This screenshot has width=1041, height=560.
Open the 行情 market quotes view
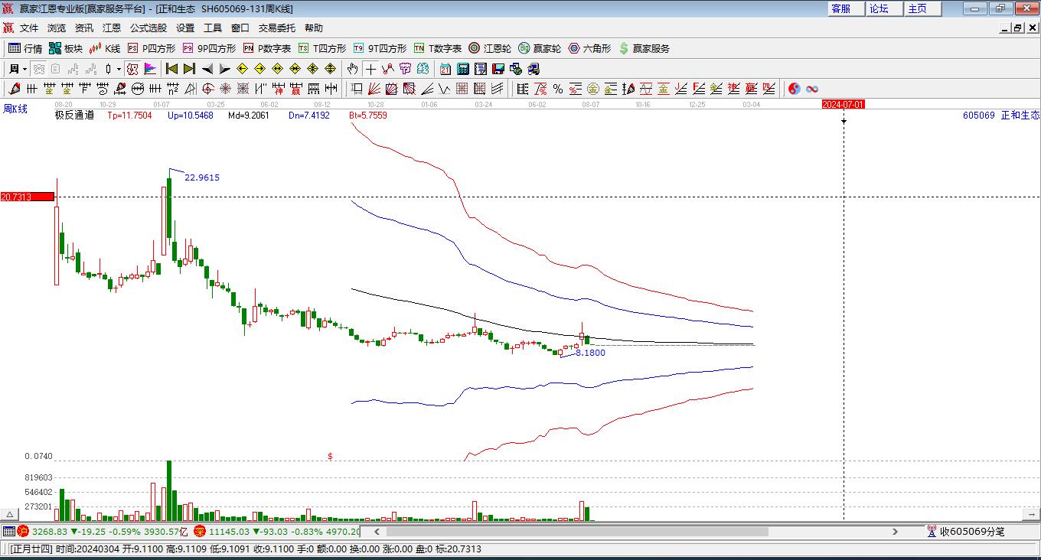[x=25, y=48]
